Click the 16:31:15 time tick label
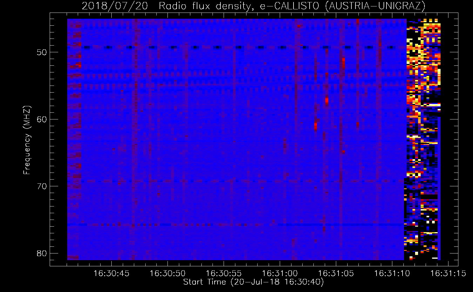Image resolution: width=473 pixels, height=292 pixels. pos(448,274)
